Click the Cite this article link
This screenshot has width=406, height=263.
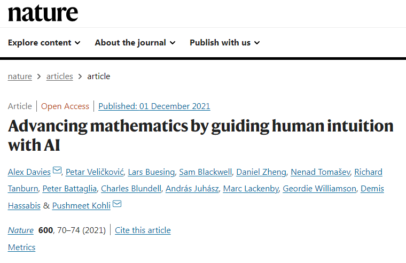coord(143,230)
